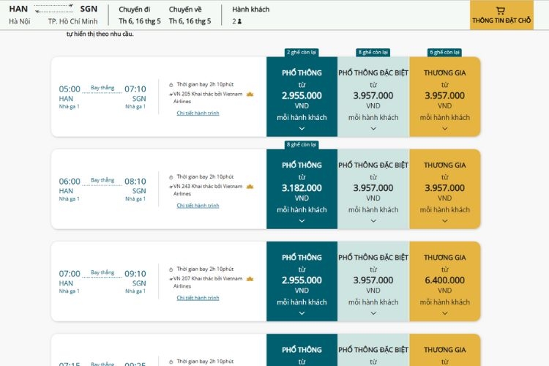
Task: Click the Chuyến về date Th 6, 16 thg 5
Action: [x=190, y=21]
